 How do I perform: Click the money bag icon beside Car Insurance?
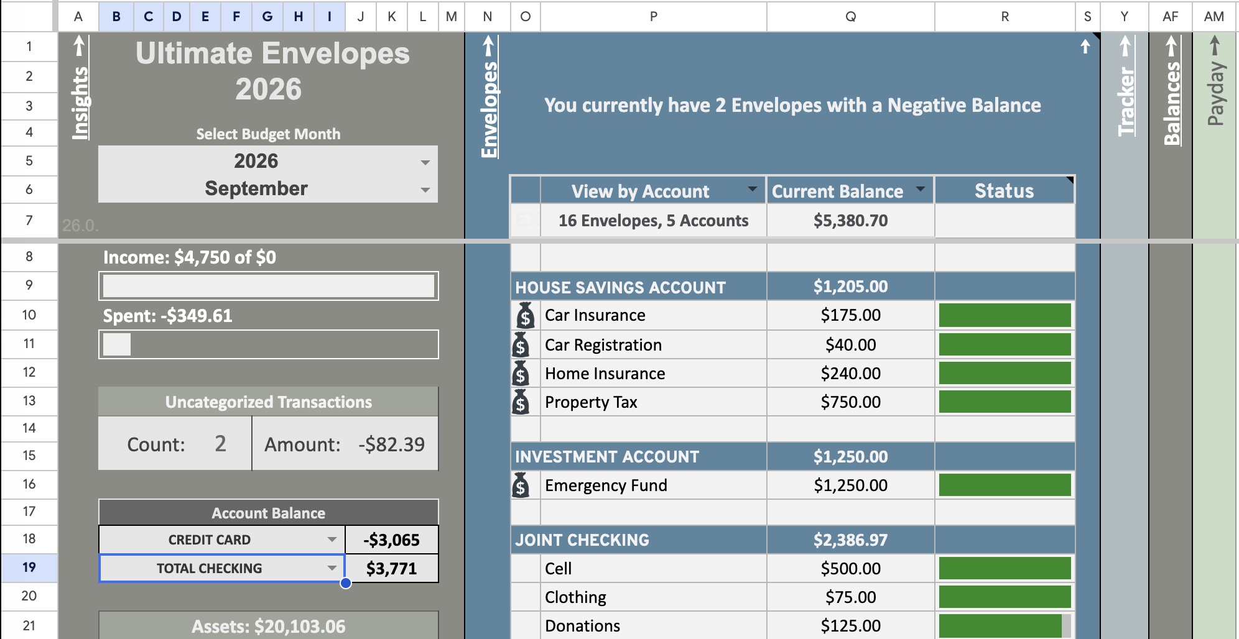pyautogui.click(x=526, y=315)
